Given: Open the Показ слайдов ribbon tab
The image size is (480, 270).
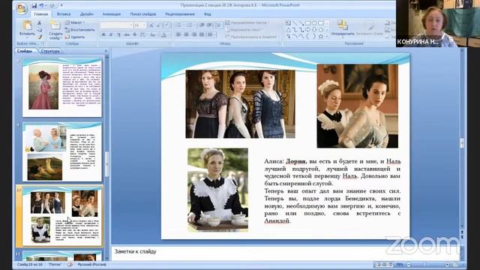Looking at the screenshot, I should (143, 14).
